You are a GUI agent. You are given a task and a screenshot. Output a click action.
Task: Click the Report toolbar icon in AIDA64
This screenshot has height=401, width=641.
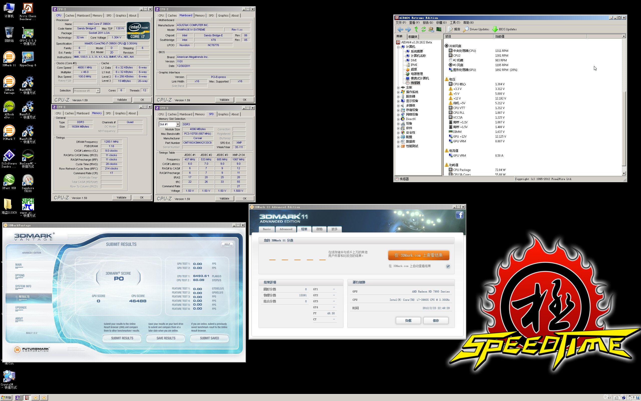[x=454, y=29]
